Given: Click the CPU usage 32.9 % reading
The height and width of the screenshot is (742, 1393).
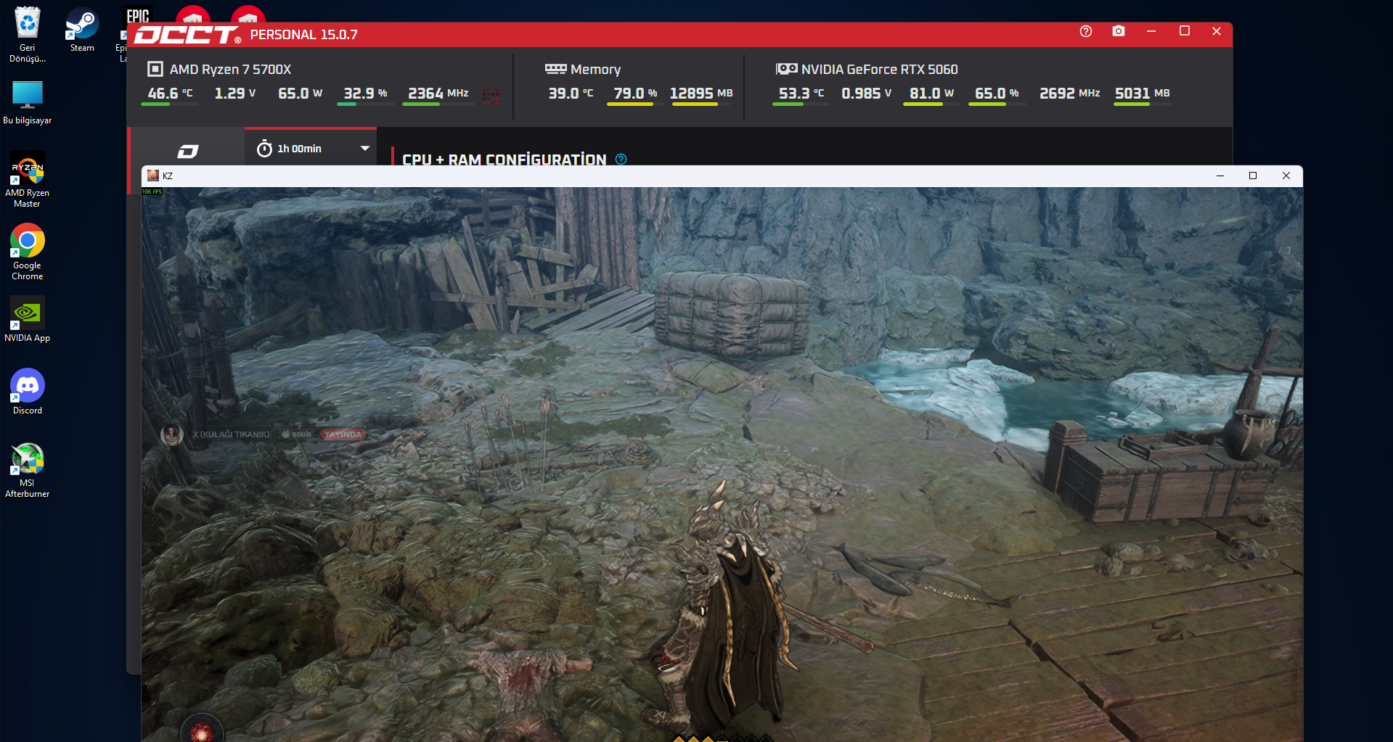Looking at the screenshot, I should [x=366, y=94].
